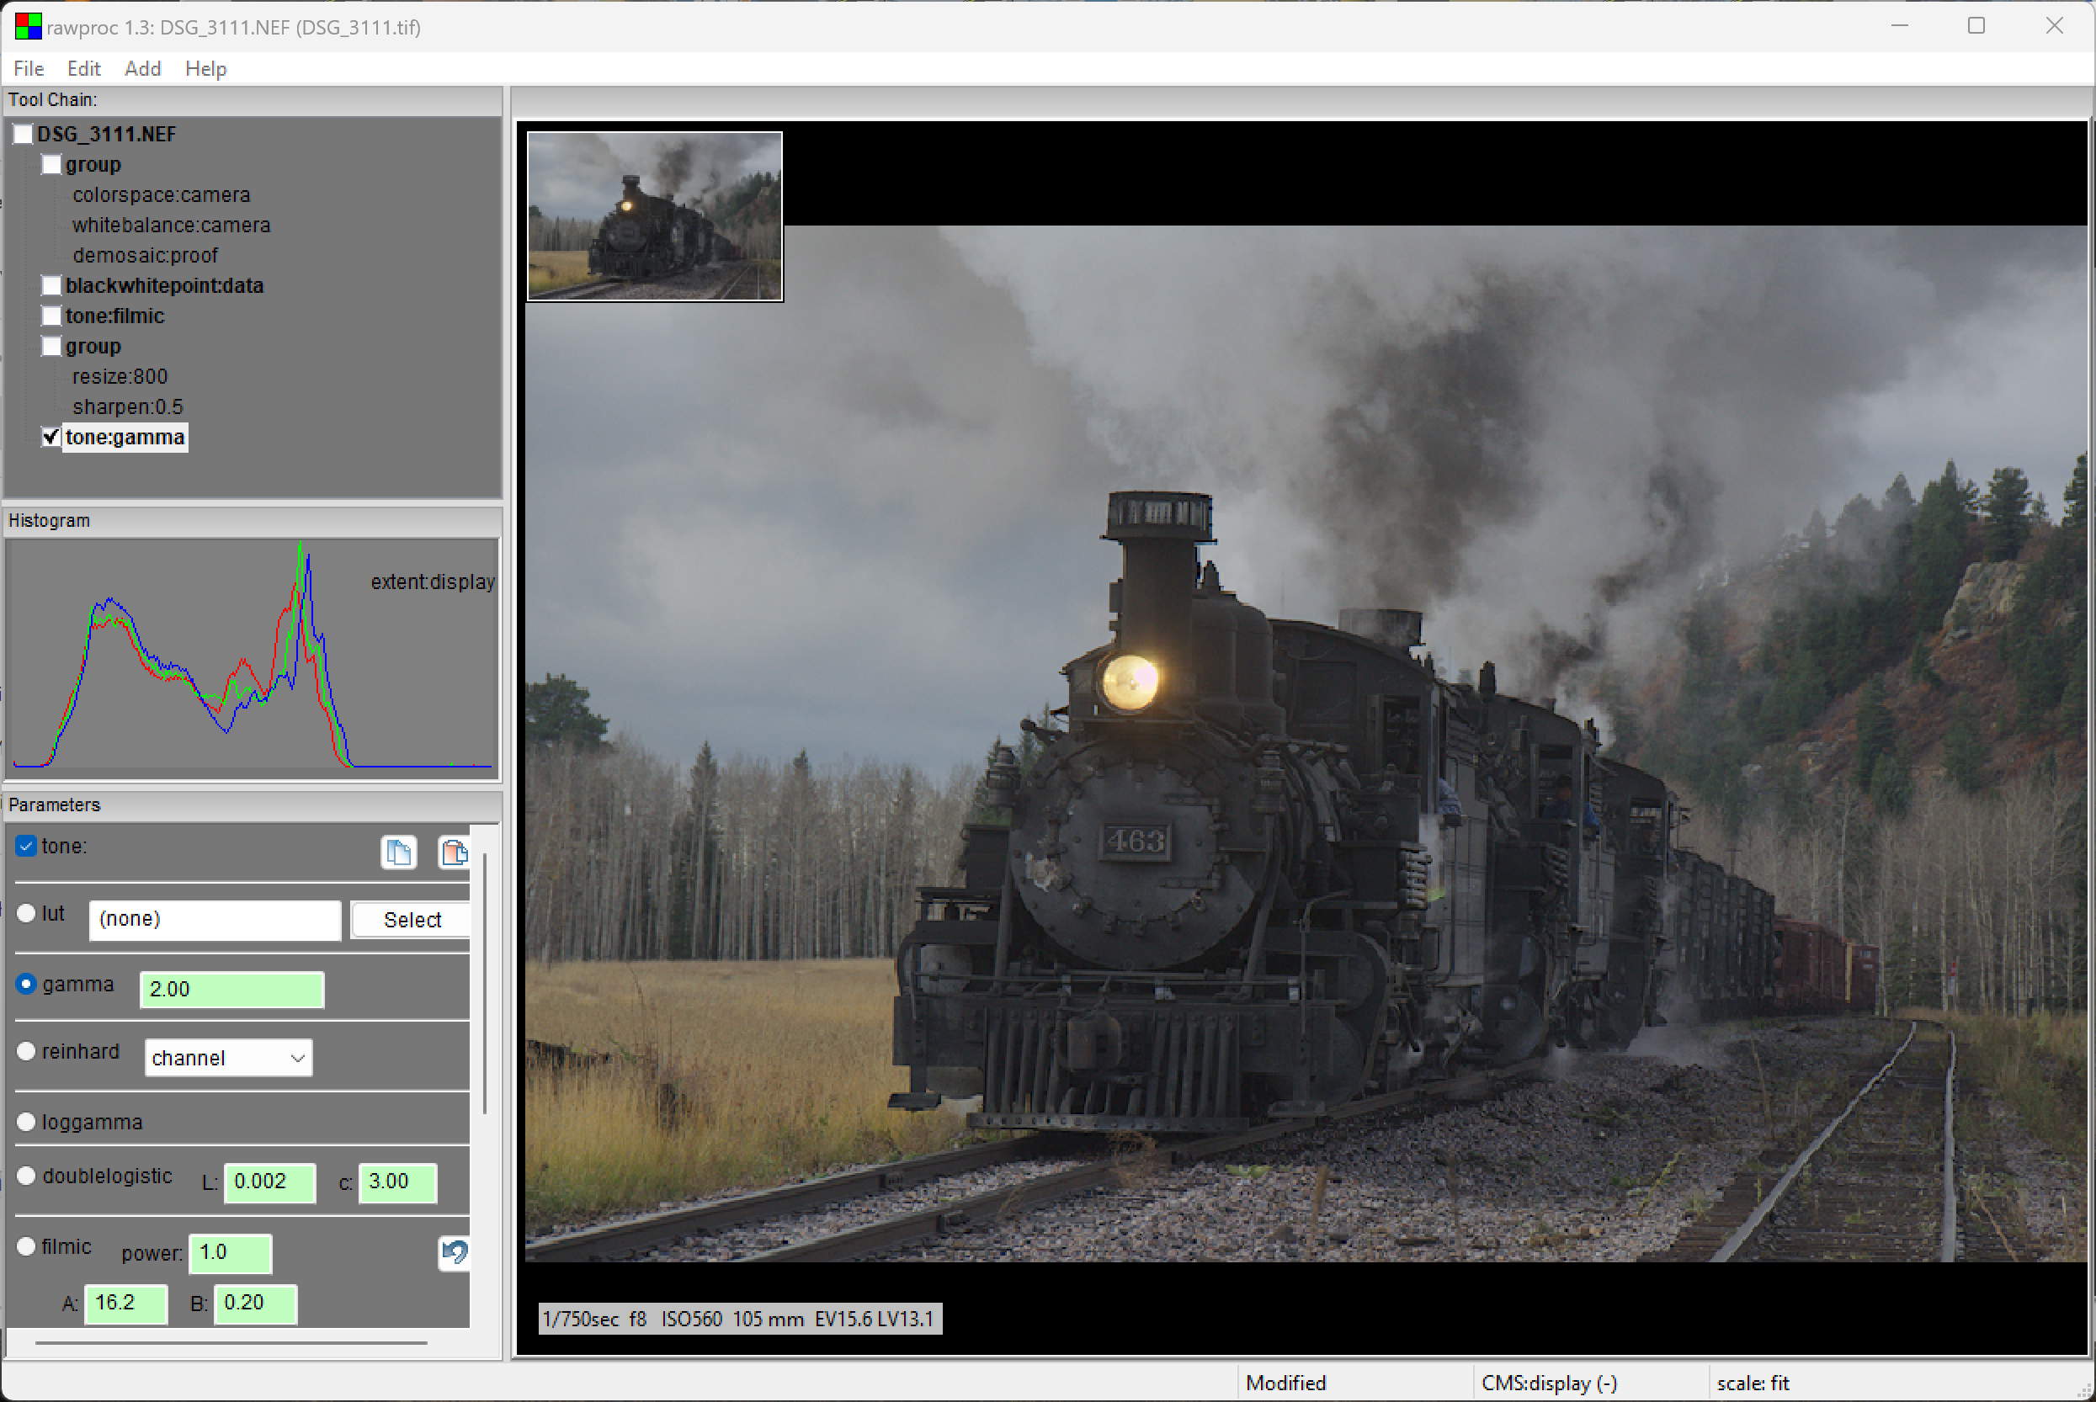Select the first group tree node
The image size is (2096, 1402).
92,165
